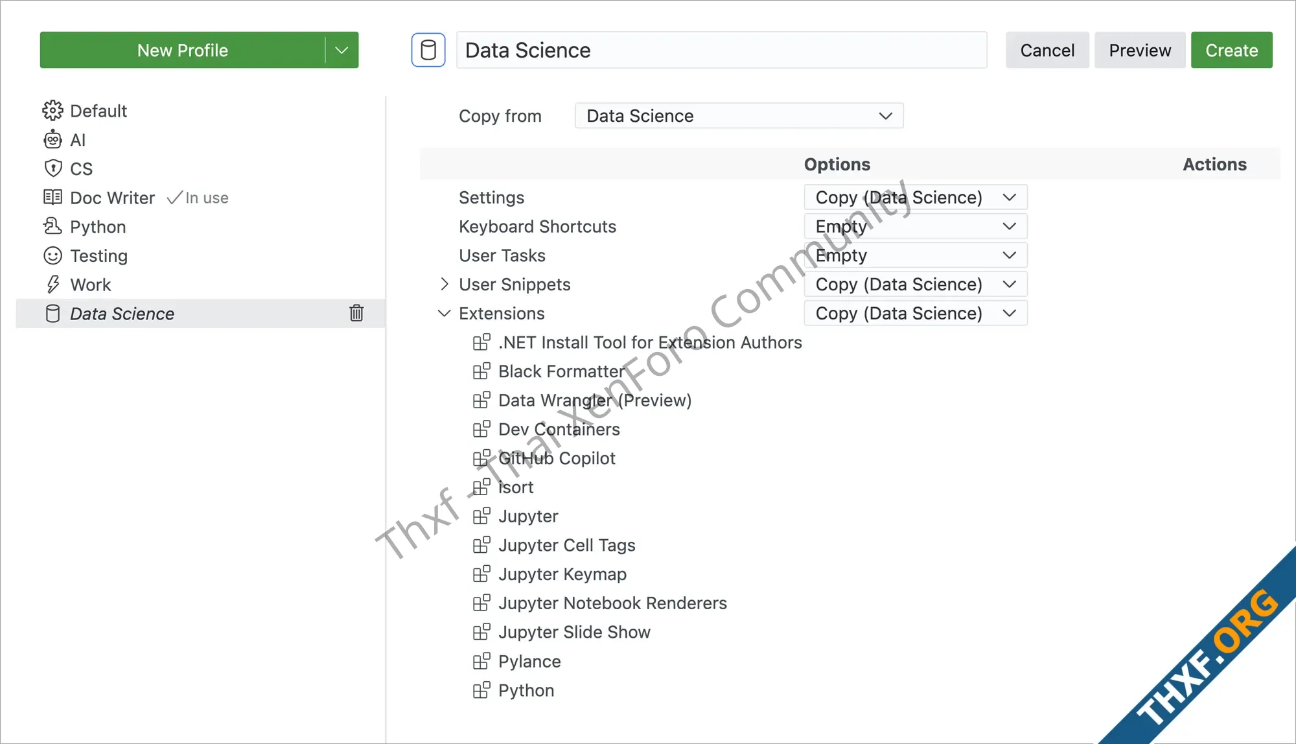1296x744 pixels.
Task: Click the Keyboard Shortcuts row label
Action: (537, 226)
